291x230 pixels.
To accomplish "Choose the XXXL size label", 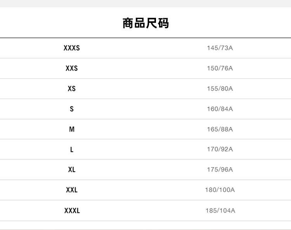I will click(72, 211).
